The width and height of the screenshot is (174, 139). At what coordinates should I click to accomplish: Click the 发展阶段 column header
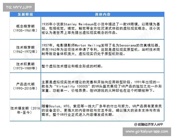coord(25,14)
